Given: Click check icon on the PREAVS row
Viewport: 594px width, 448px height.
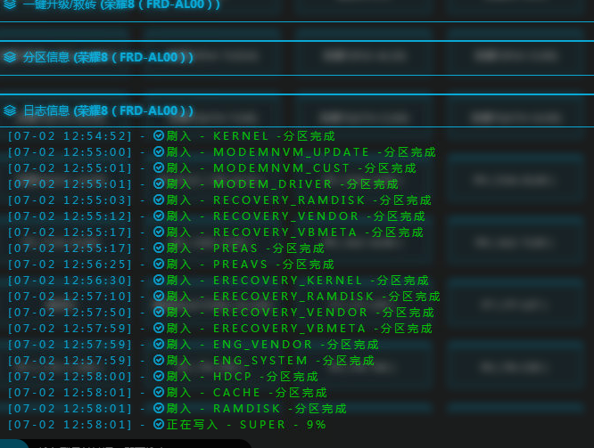Looking at the screenshot, I should click(159, 264).
